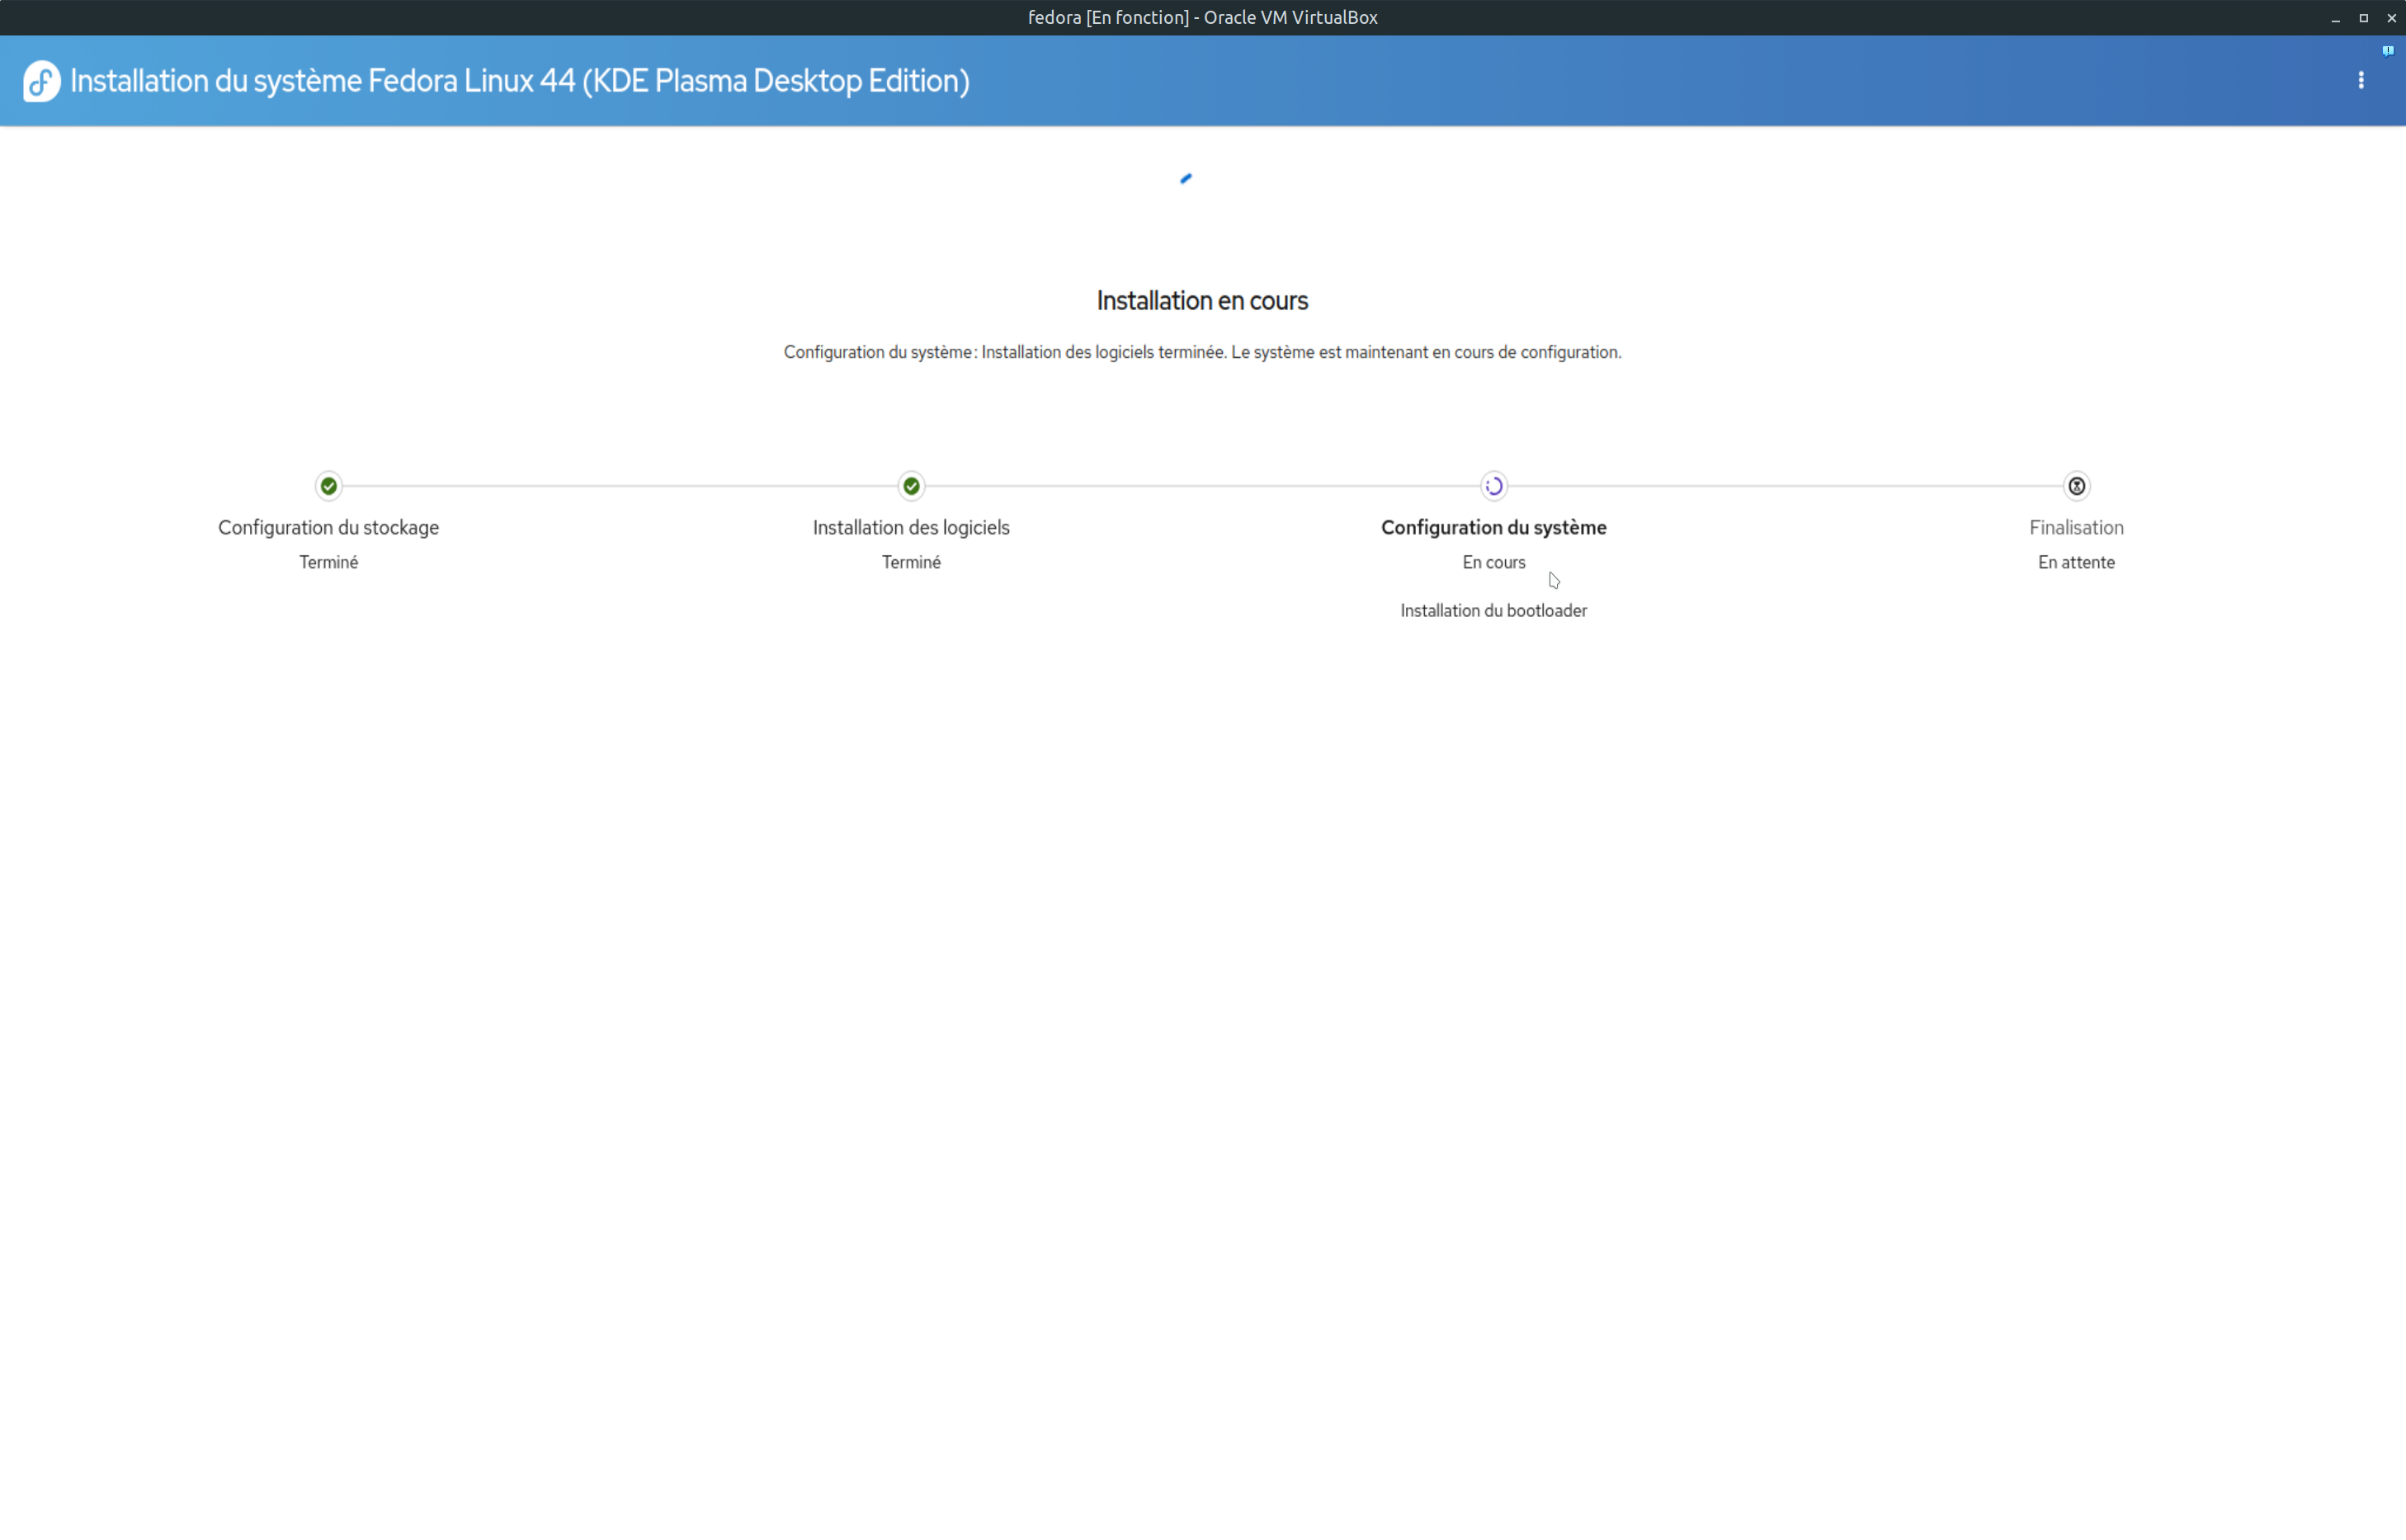Click the system configuration description sentence
2406x1540 pixels.
point(1202,352)
